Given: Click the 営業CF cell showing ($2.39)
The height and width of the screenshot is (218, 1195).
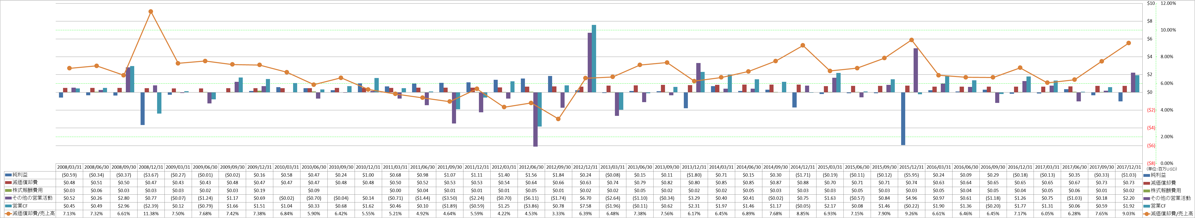Looking at the screenshot, I should [x=151, y=206].
